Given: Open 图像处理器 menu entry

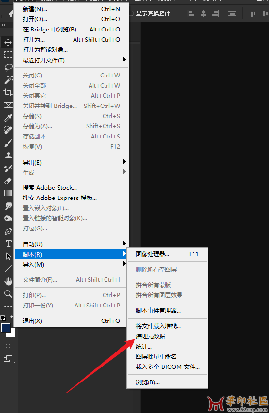Looking at the screenshot, I should [x=167, y=254].
